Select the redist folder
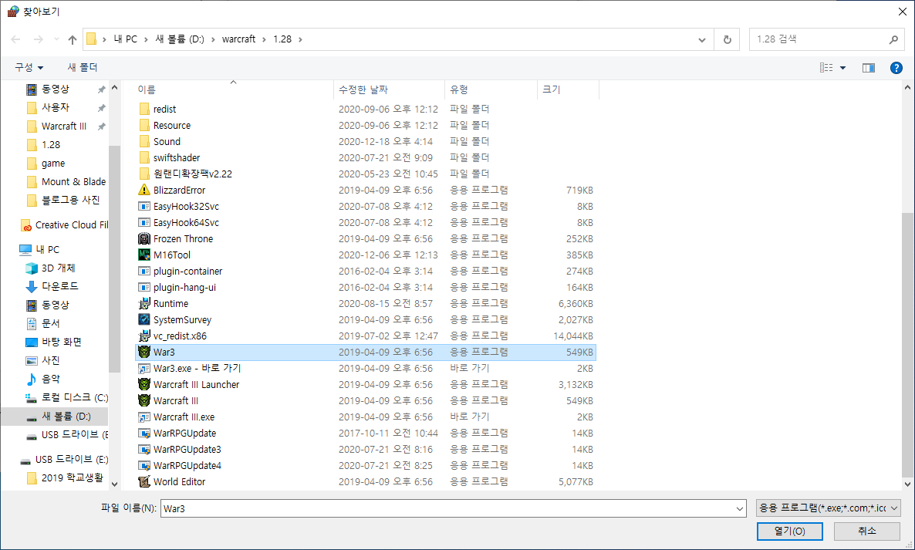The image size is (915, 550). (x=366, y=109)
